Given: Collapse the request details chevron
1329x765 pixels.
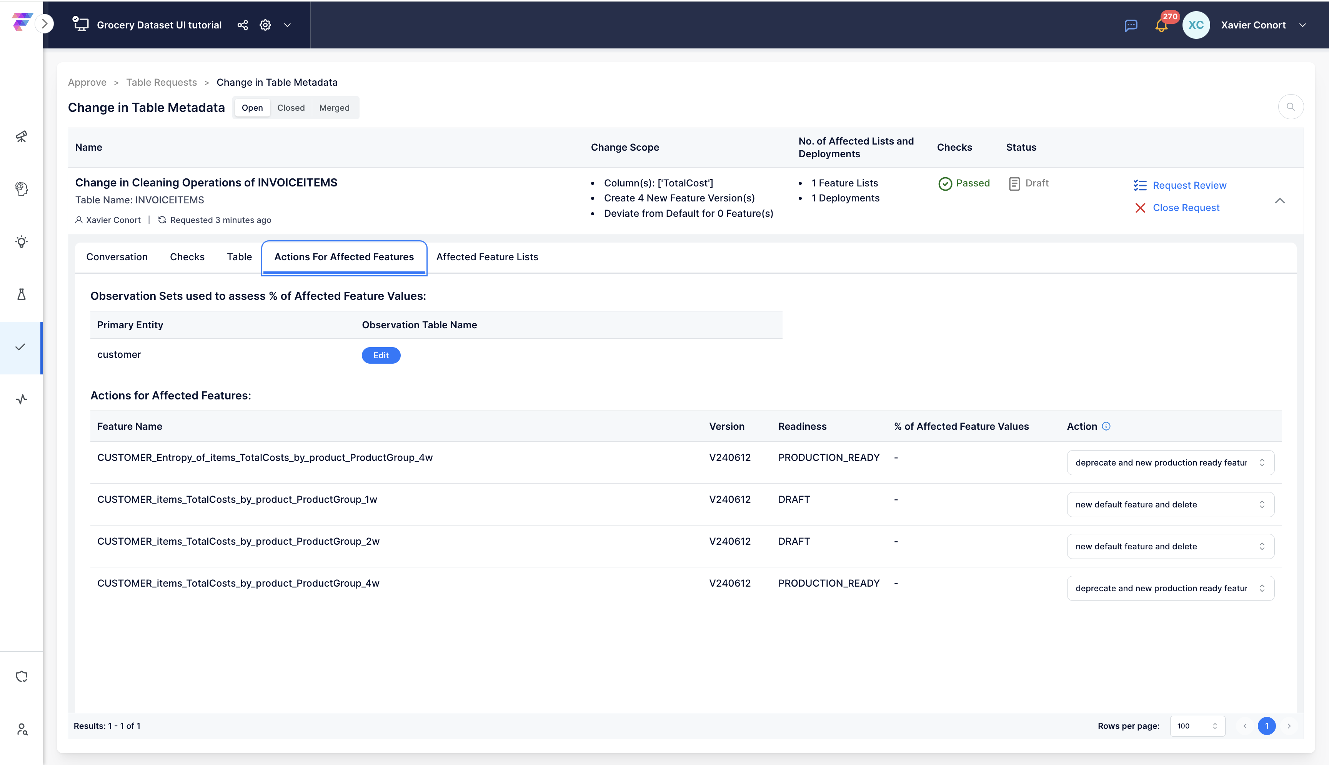Looking at the screenshot, I should click(1280, 201).
